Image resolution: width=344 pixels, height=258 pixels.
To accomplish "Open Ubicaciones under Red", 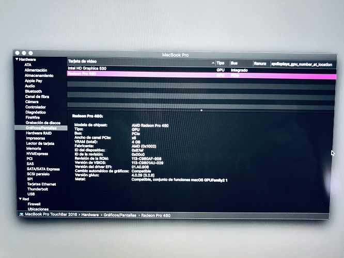I will coord(38,209).
